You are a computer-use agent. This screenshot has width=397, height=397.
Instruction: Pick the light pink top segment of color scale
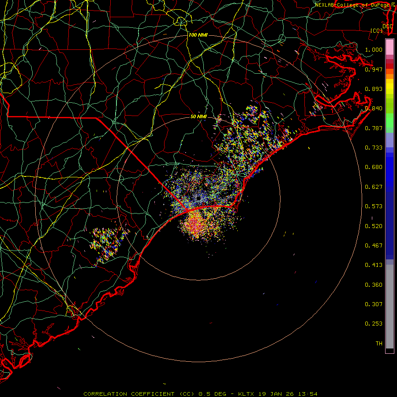click(x=390, y=47)
